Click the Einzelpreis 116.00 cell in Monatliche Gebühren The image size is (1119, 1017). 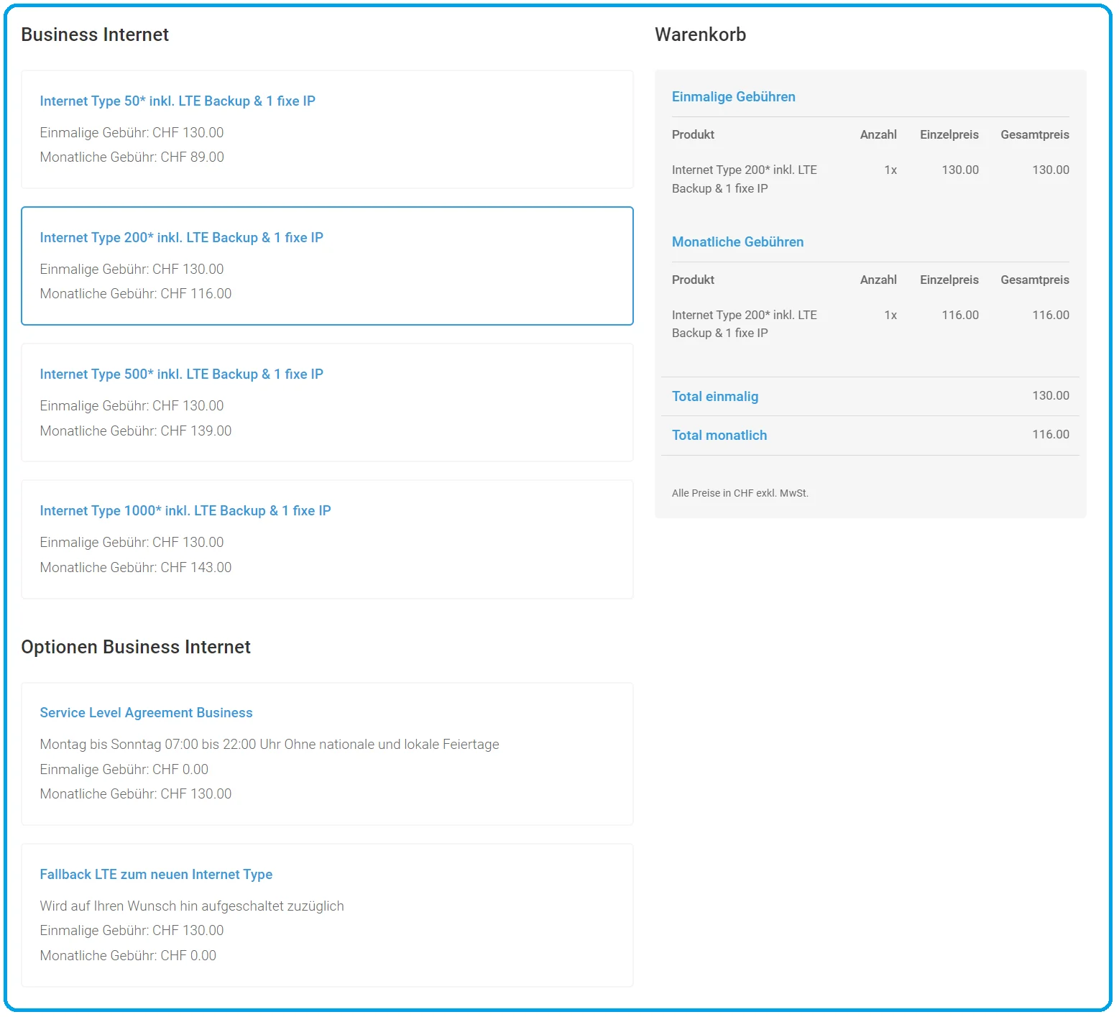click(960, 316)
